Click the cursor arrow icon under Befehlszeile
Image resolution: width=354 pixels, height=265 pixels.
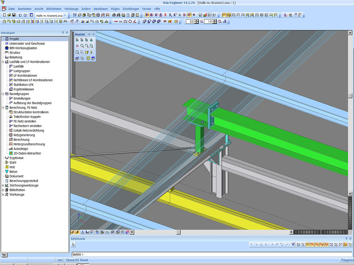click(x=73, y=245)
